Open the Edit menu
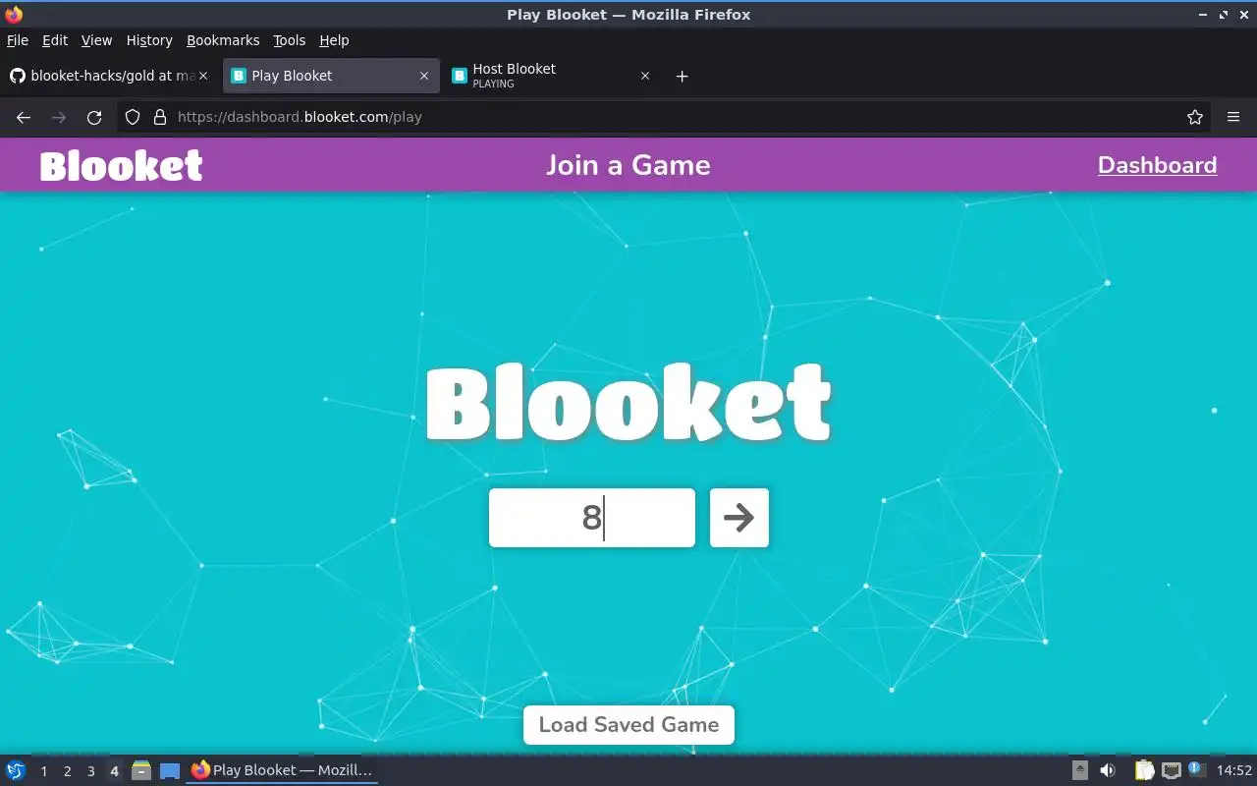The width and height of the screenshot is (1257, 786). [55, 40]
